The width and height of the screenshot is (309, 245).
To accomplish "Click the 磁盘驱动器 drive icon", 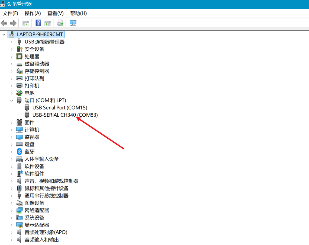I will 19,64.
